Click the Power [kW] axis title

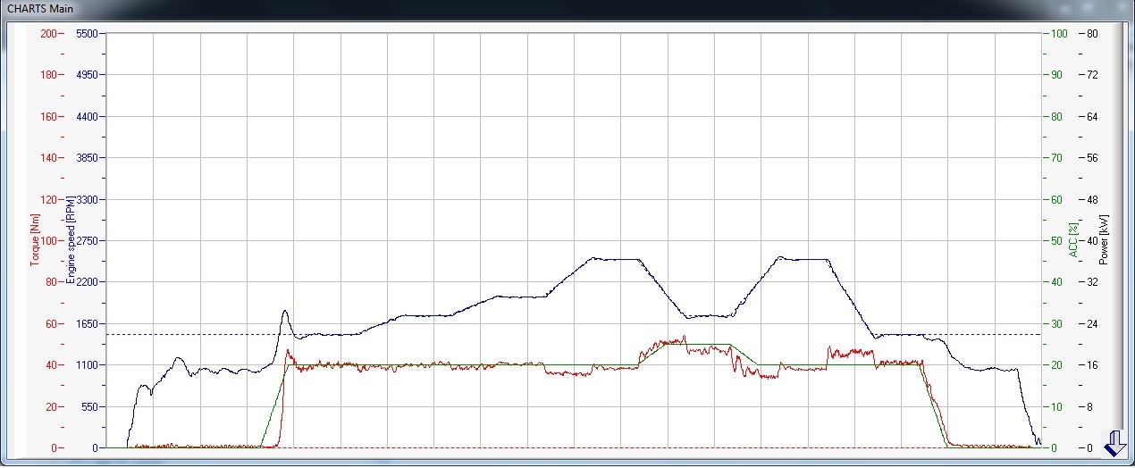[1103, 241]
